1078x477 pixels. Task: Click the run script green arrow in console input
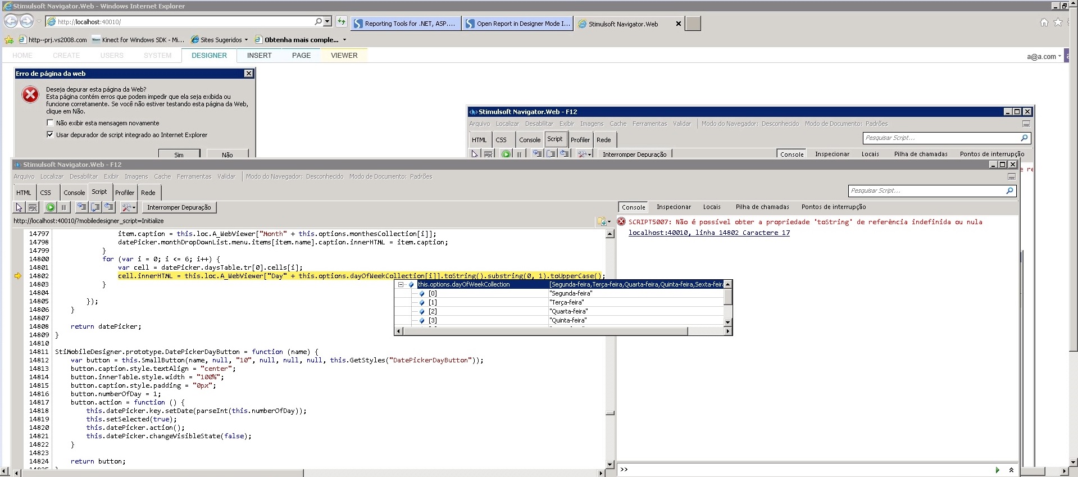(998, 470)
